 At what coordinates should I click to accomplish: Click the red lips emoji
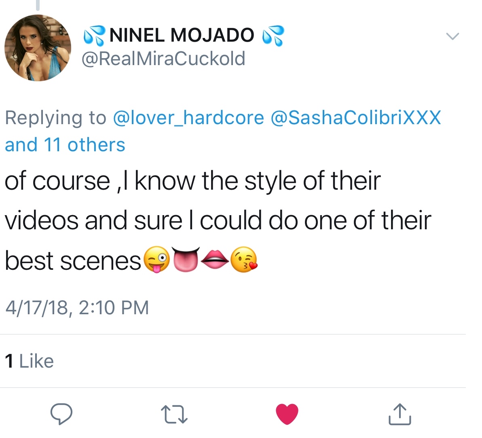(215, 259)
